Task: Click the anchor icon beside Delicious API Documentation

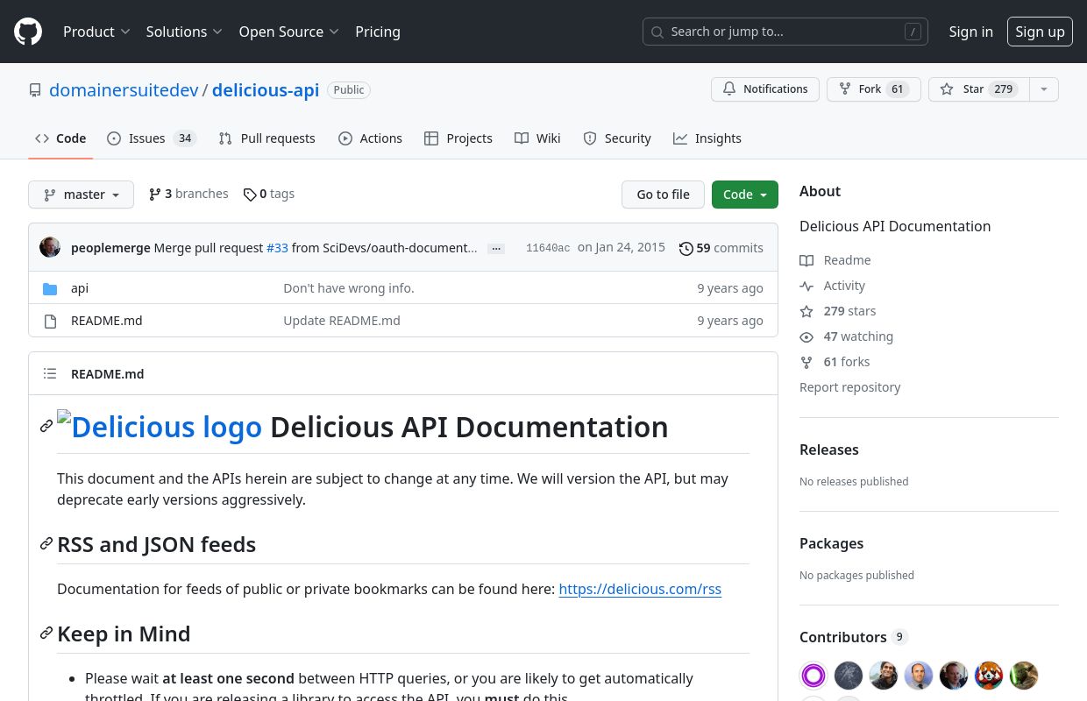Action: [x=46, y=427]
